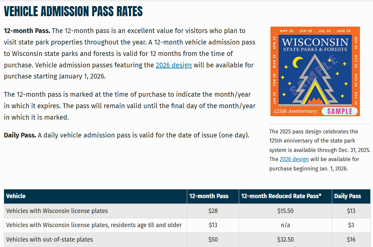Click the Vehicle Admission Pass Rates heading

73,11
